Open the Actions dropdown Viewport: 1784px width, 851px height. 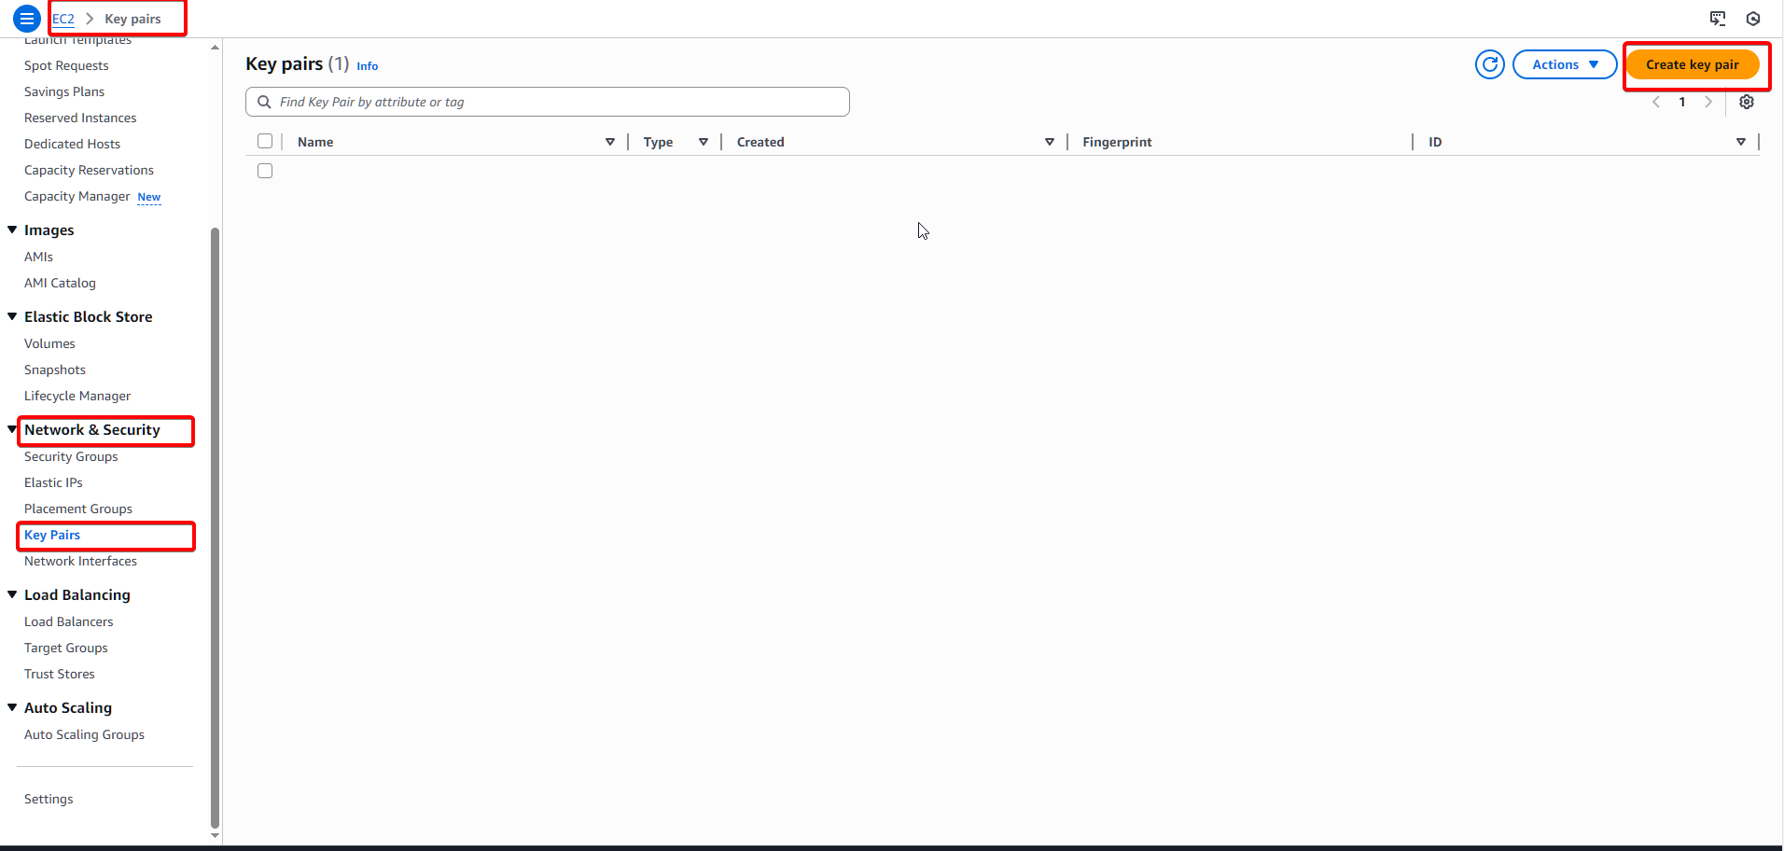tap(1564, 64)
